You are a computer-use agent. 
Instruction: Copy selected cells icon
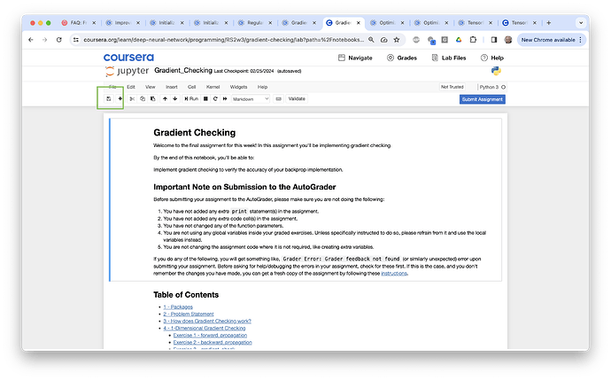(143, 99)
